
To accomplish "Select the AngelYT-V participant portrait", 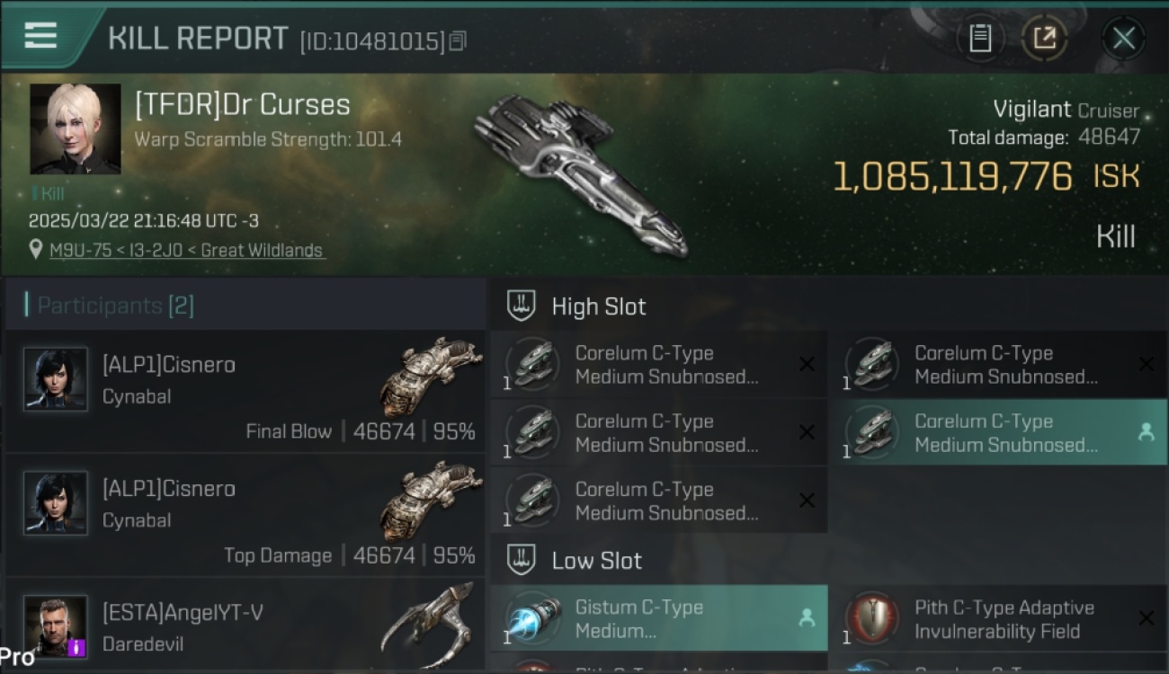I will [56, 626].
